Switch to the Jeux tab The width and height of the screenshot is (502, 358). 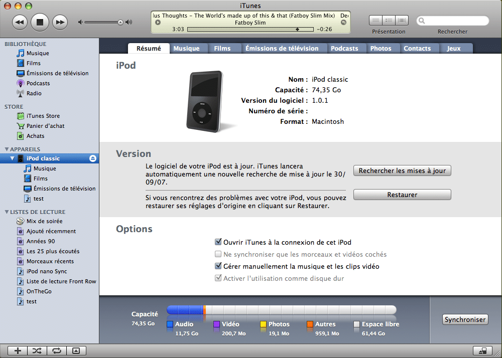pyautogui.click(x=454, y=48)
